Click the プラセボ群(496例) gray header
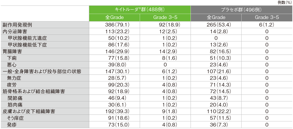This screenshot has height=129, width=293. click(241, 9)
